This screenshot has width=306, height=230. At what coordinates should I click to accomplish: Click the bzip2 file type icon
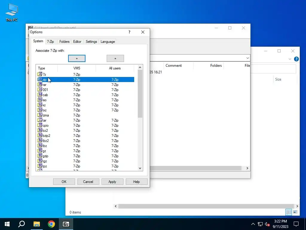[40, 135]
